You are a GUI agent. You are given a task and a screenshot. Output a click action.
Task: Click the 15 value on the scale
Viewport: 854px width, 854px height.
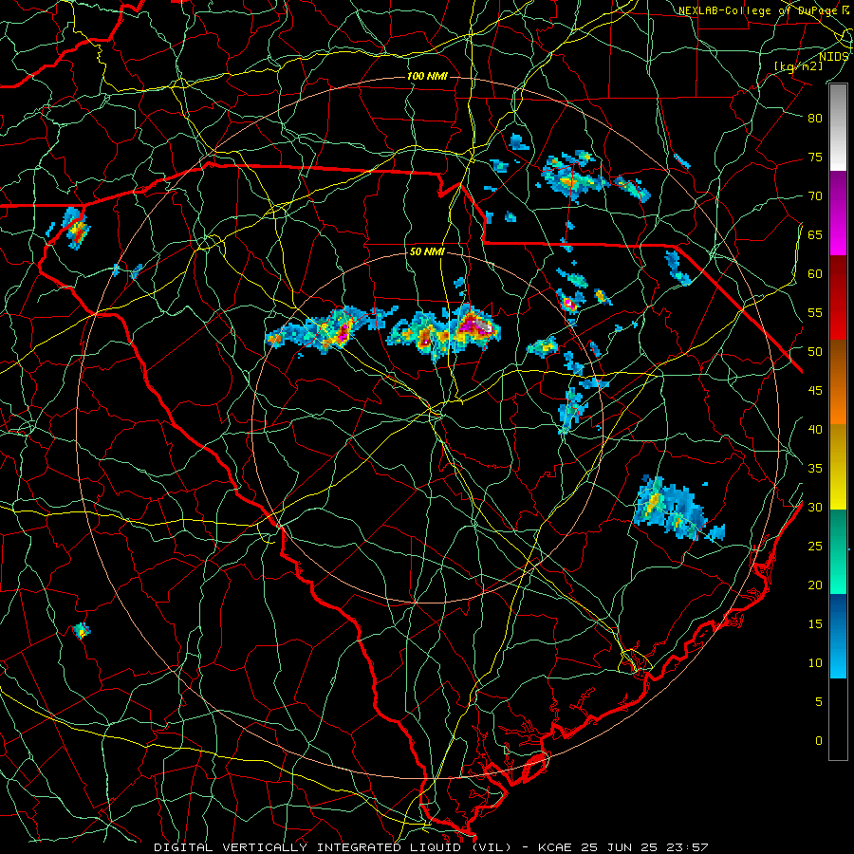click(x=815, y=624)
